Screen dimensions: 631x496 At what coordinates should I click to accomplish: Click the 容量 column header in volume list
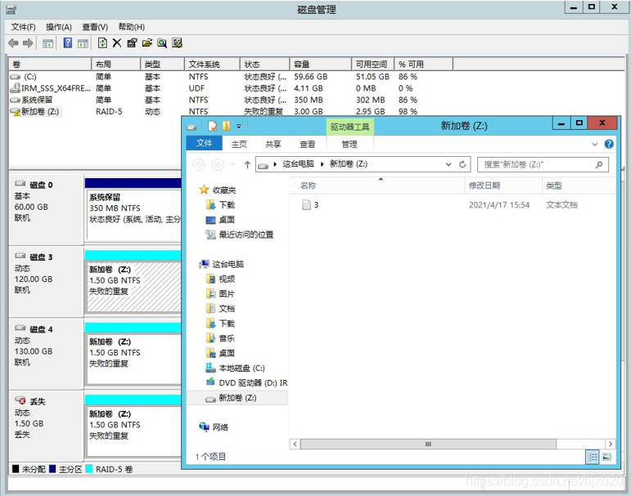[320, 65]
